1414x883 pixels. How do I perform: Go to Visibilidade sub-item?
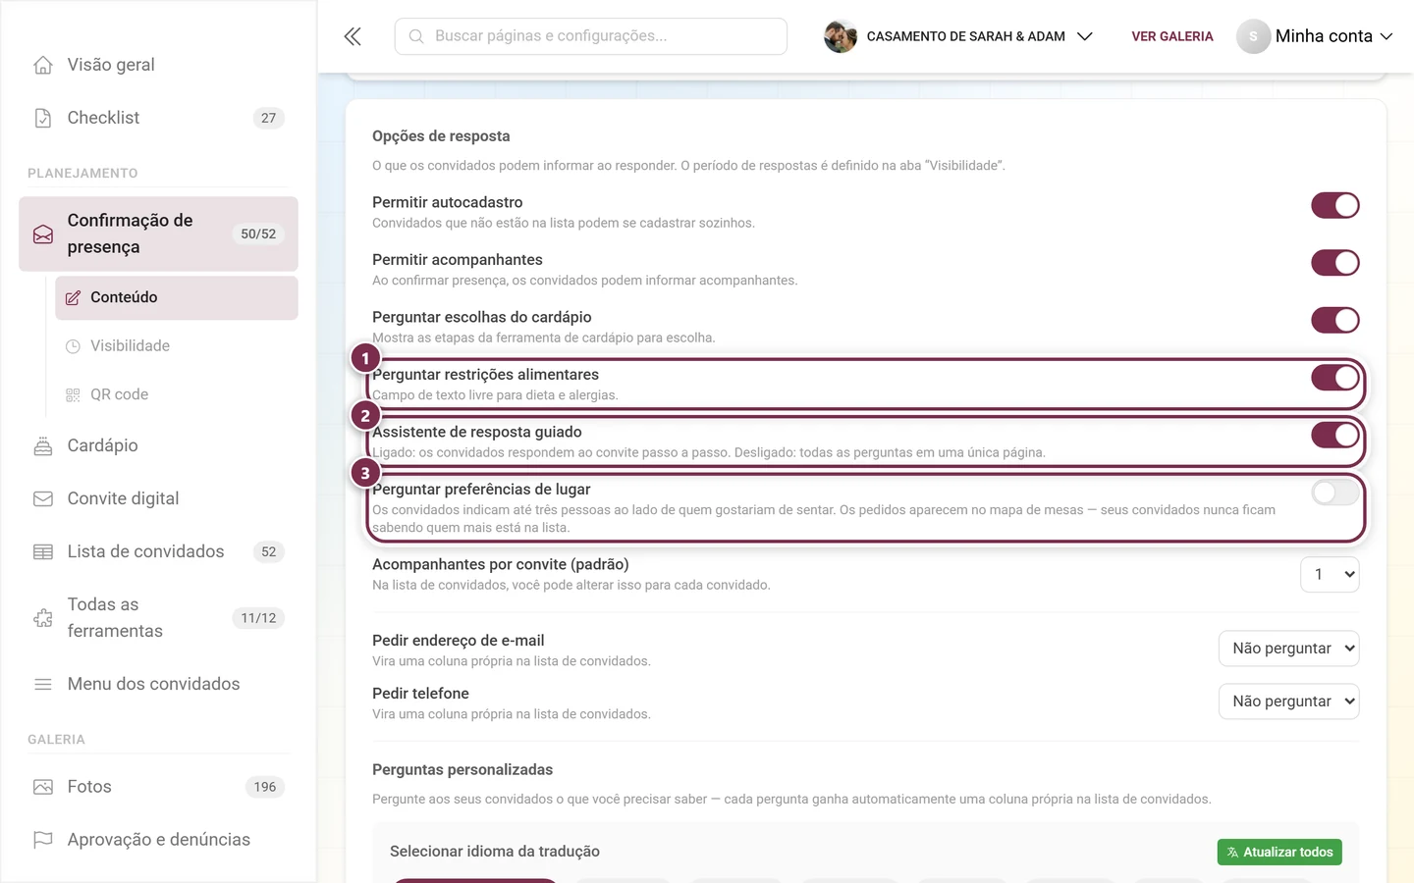(x=177, y=346)
